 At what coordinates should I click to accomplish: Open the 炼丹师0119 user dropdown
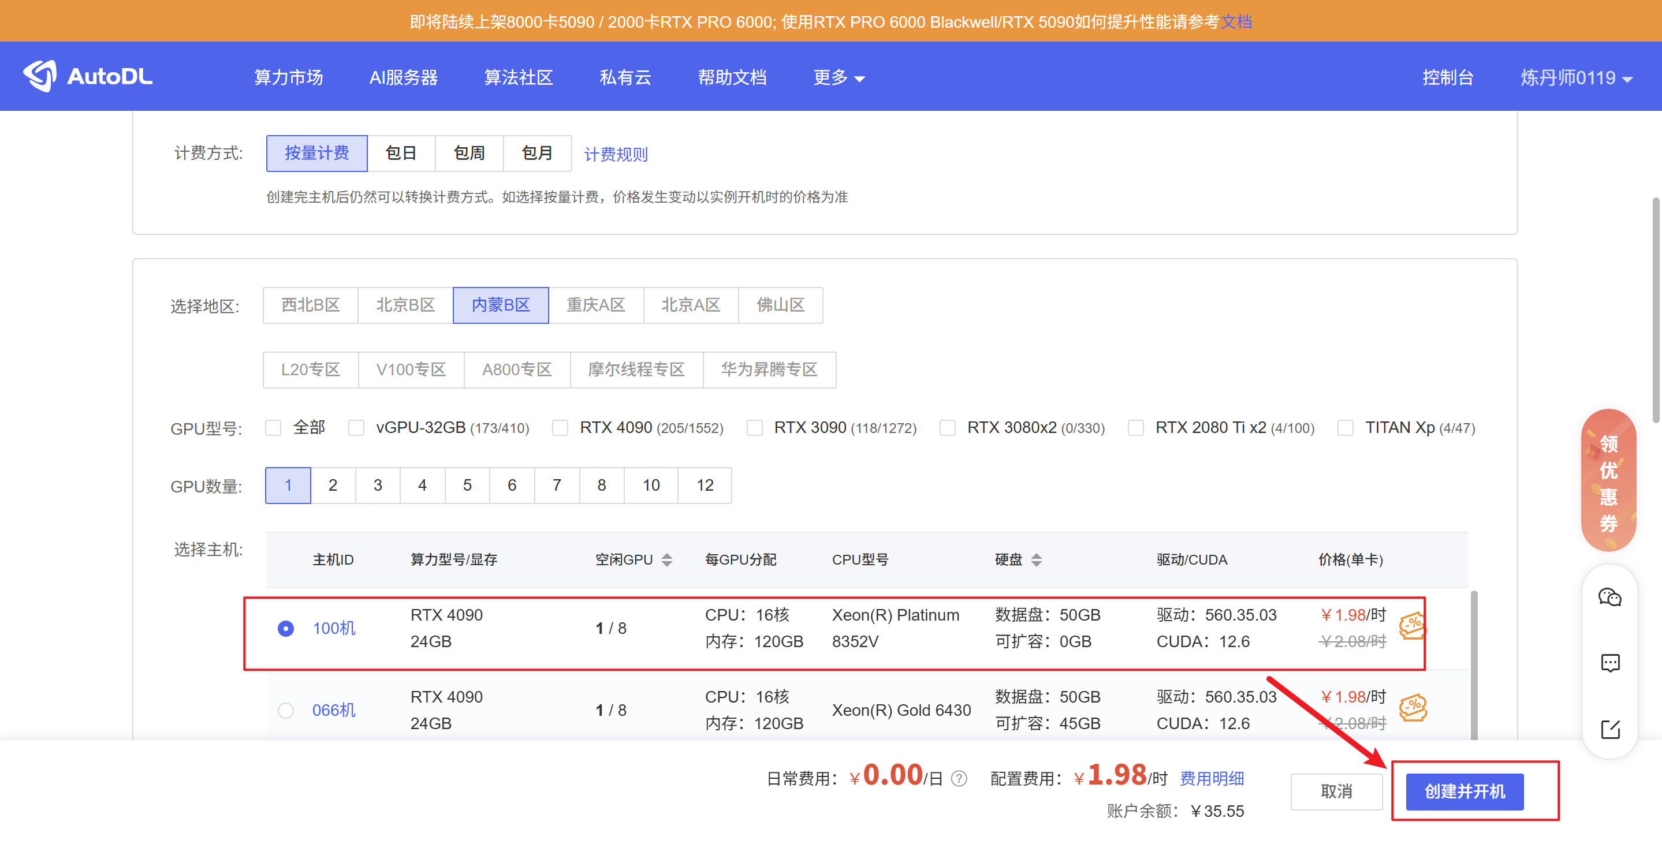(x=1576, y=77)
